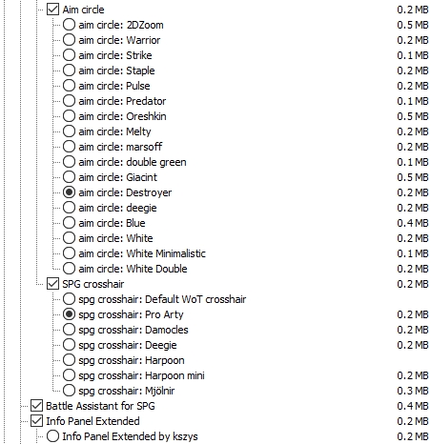Click the selected aim circle: Destroyer radio
The height and width of the screenshot is (444, 431).
click(x=69, y=192)
